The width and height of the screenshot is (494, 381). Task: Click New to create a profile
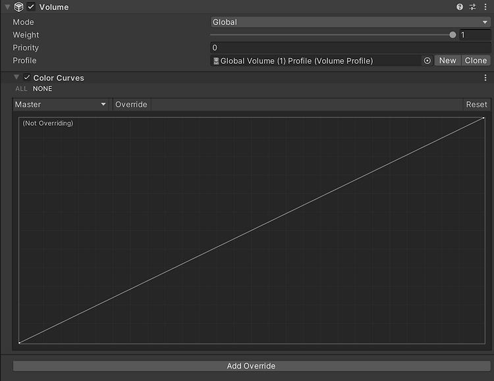(447, 61)
